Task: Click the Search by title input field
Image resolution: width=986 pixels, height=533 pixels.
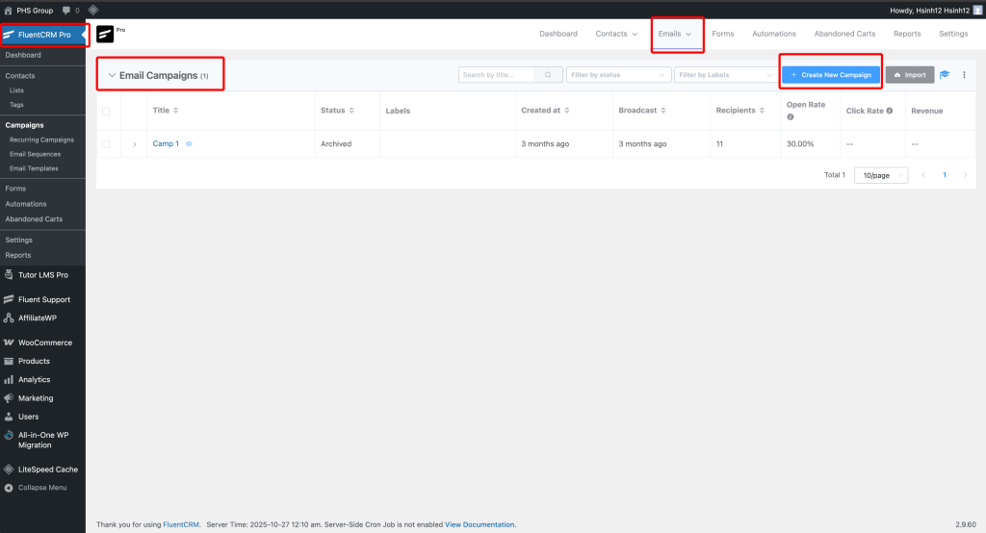Action: click(498, 75)
